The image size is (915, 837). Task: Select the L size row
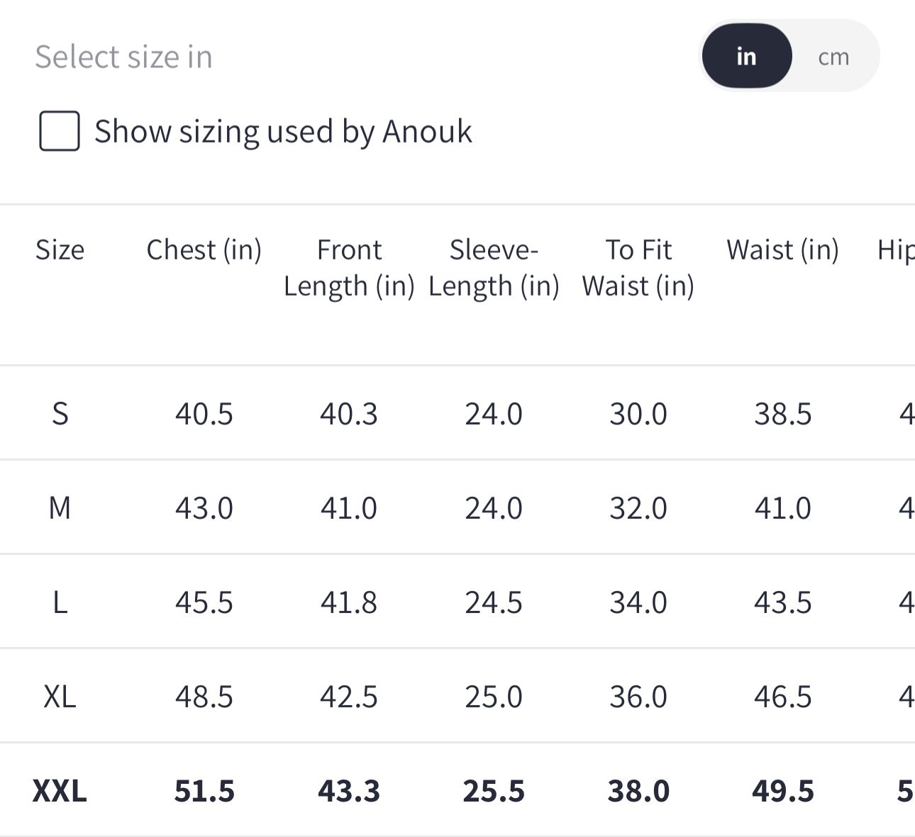pos(457,602)
